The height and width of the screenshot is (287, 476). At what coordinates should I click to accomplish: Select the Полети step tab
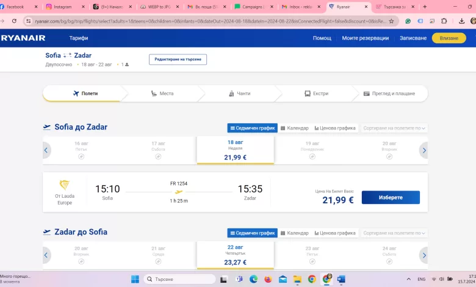click(x=85, y=93)
